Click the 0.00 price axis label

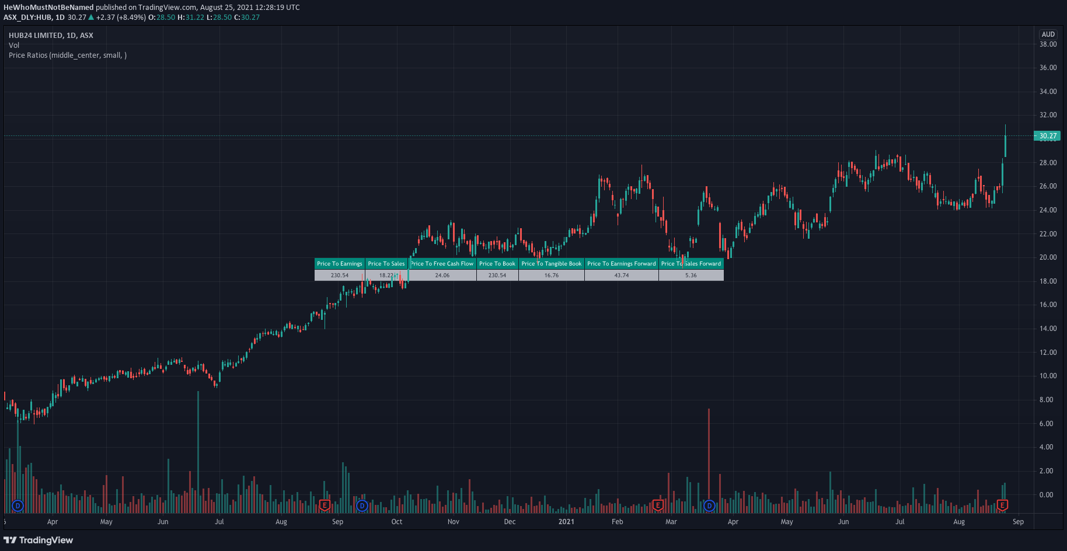pyautogui.click(x=1046, y=495)
